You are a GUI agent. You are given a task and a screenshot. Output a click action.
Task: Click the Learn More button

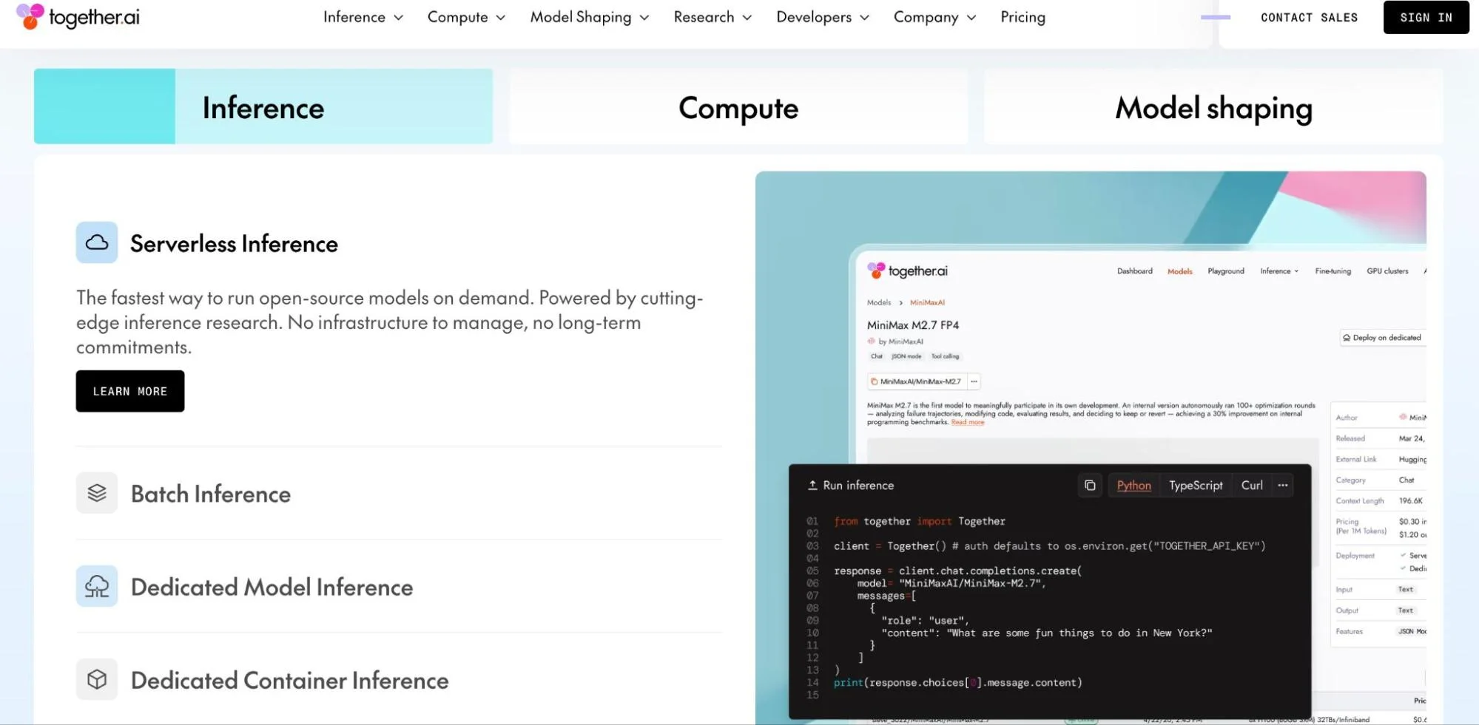[130, 391]
